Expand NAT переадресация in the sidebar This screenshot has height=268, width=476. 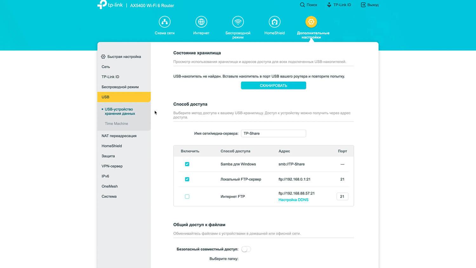119,136
